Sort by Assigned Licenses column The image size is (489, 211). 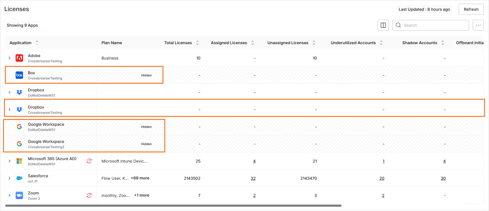point(253,43)
